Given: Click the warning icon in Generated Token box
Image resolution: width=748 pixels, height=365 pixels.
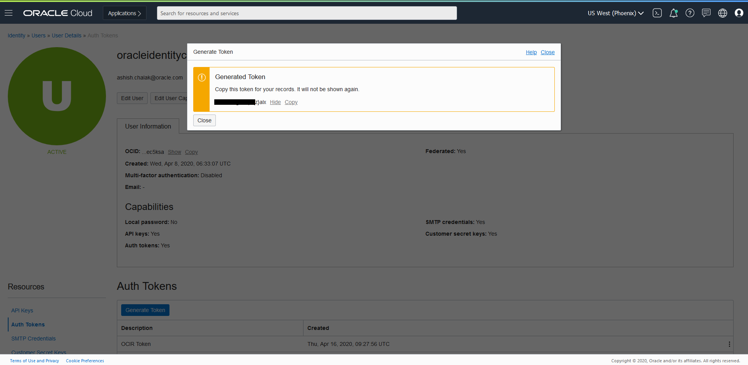Looking at the screenshot, I should tap(202, 78).
